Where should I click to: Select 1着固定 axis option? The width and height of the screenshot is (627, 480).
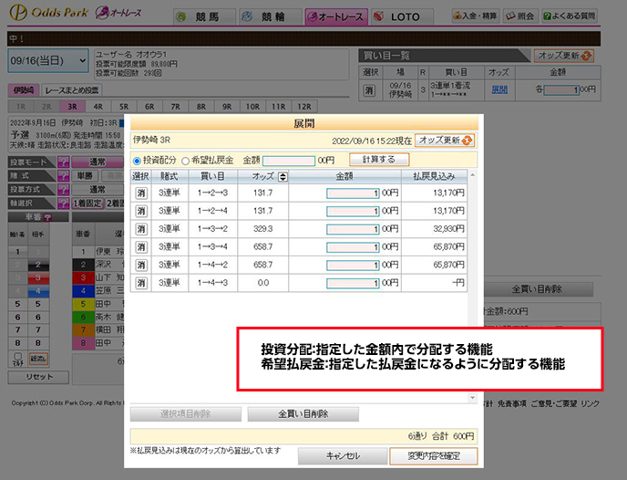87,203
